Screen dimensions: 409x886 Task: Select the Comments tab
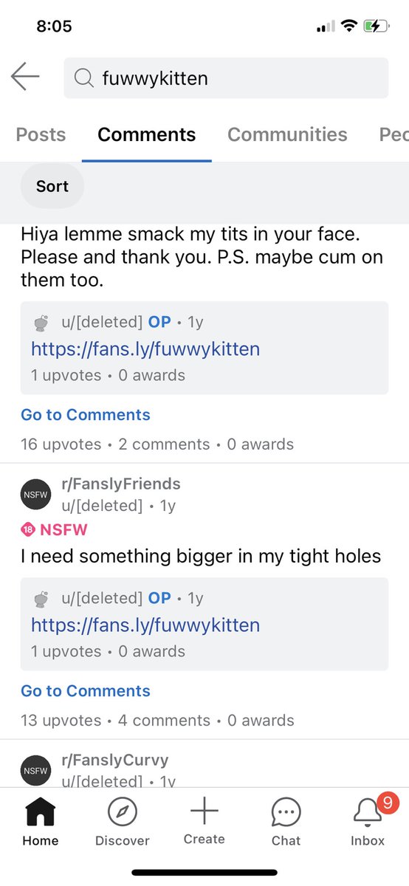(x=147, y=134)
